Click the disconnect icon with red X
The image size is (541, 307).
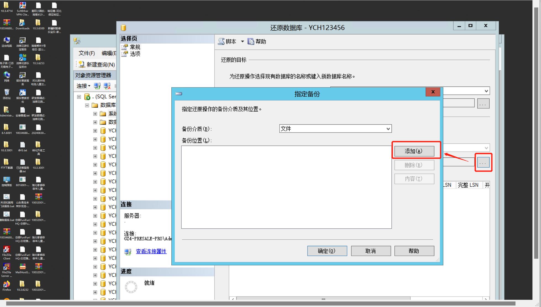click(107, 86)
